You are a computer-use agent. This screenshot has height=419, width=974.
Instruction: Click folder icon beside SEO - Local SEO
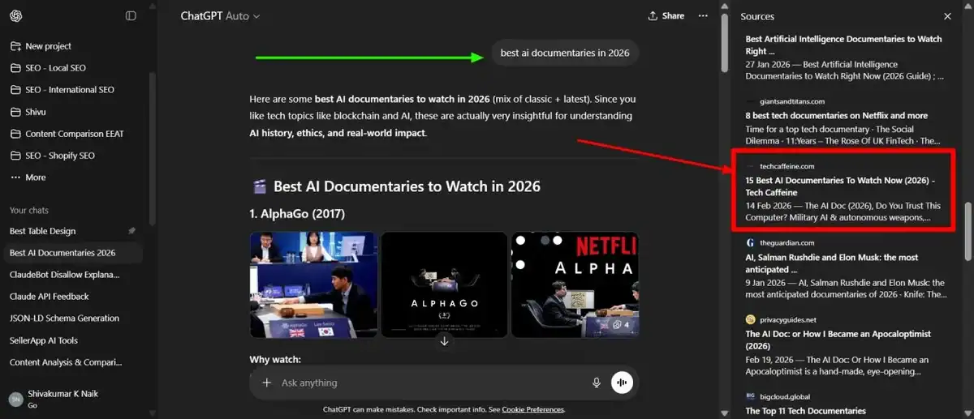point(15,68)
